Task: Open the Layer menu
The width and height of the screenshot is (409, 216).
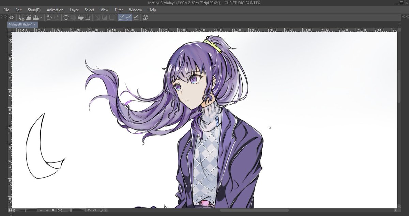Action: 74,10
